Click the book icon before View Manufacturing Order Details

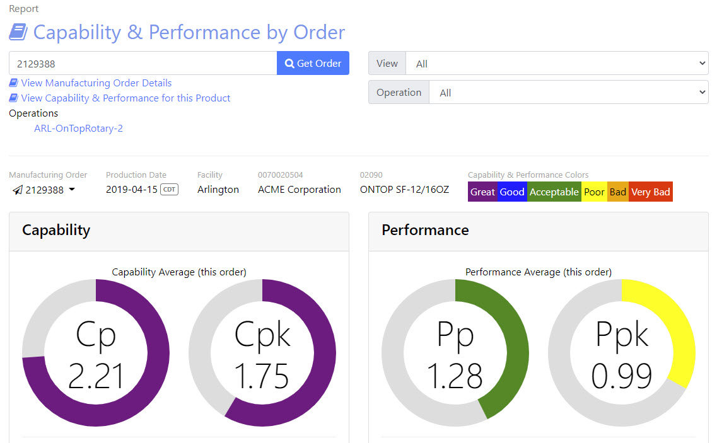(13, 83)
